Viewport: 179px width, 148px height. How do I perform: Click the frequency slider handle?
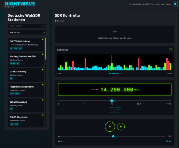112,101
